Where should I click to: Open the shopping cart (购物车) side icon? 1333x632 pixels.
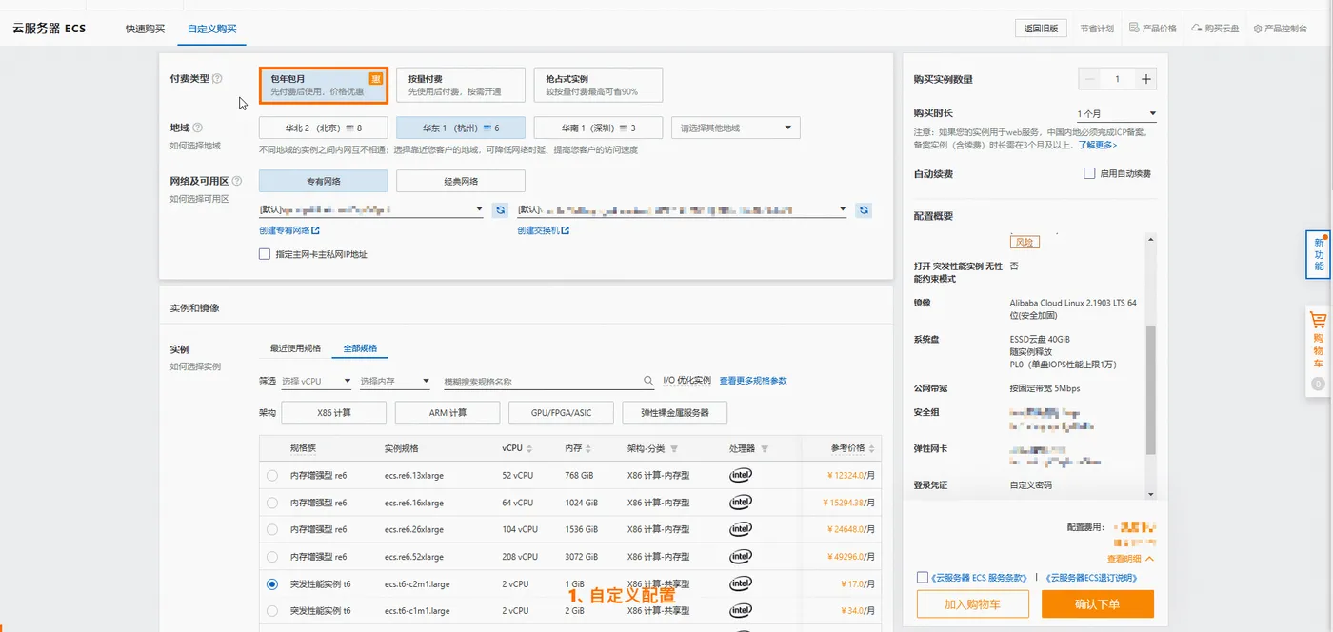[1318, 349]
